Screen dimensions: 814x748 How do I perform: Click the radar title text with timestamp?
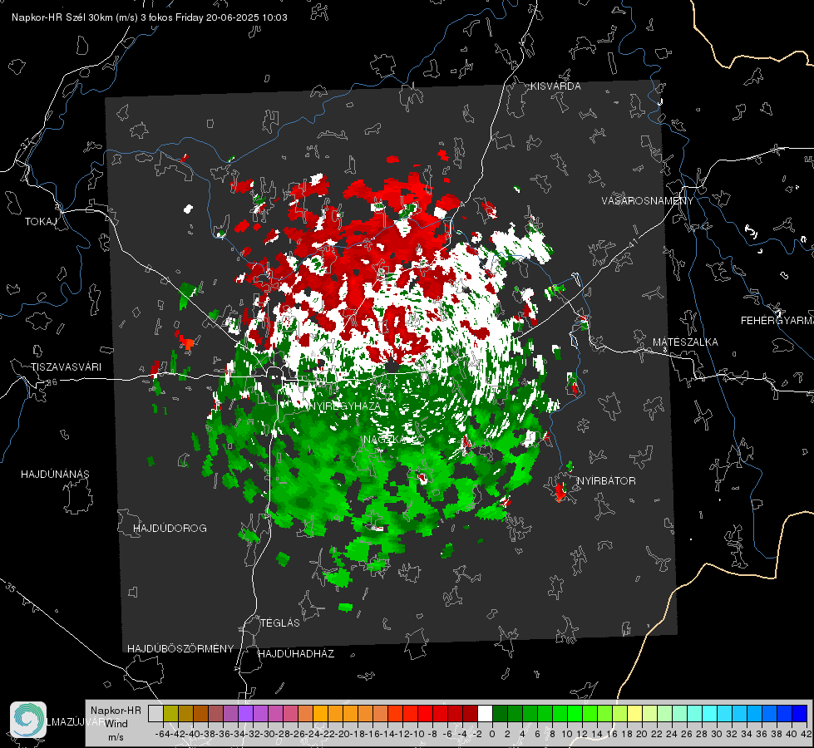click(150, 17)
